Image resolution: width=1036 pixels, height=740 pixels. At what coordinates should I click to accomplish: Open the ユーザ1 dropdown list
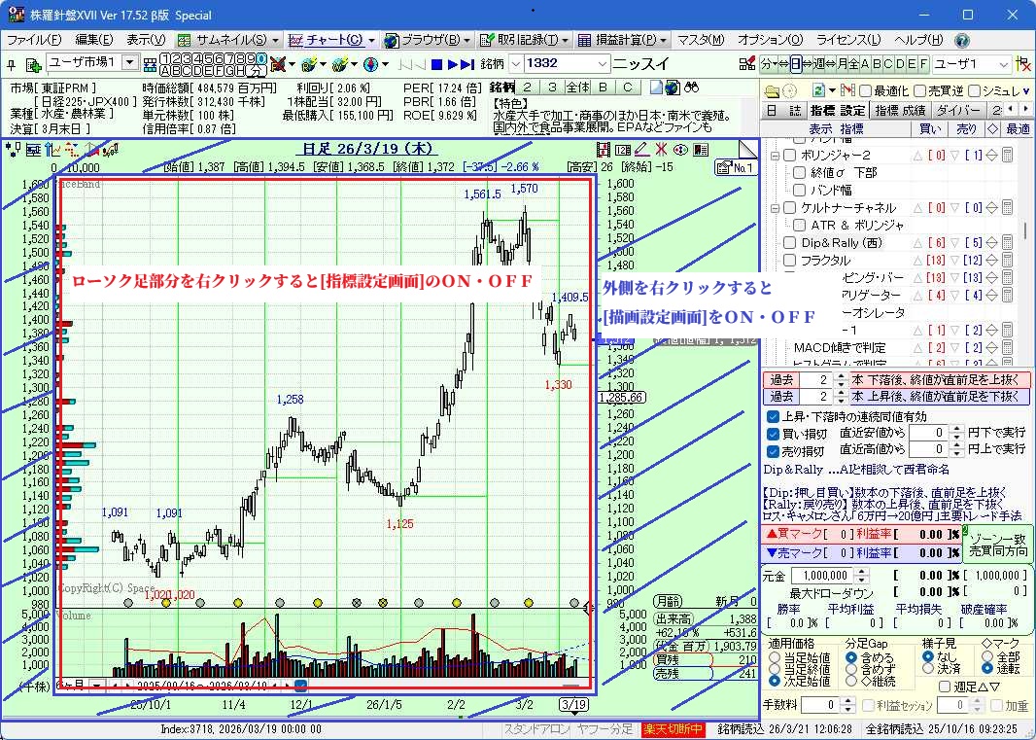(x=1002, y=64)
